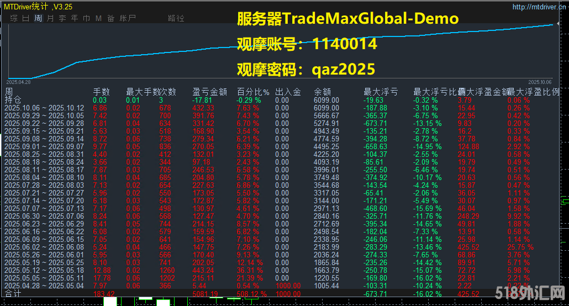Click profit amount 432.33 cell
The image size is (569, 306).
pos(203,108)
